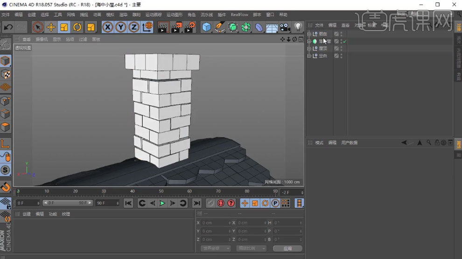Expand the 烟囱 object in Object Manager
This screenshot has height=259, width=462.
click(309, 34)
